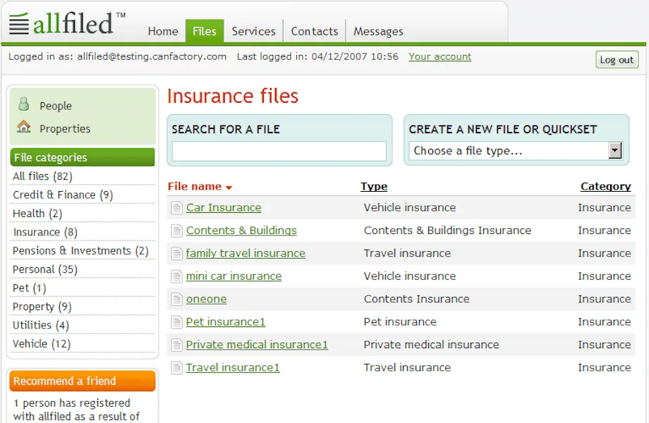Open the Choose a file type dropdown
The image size is (649, 423).
point(614,150)
